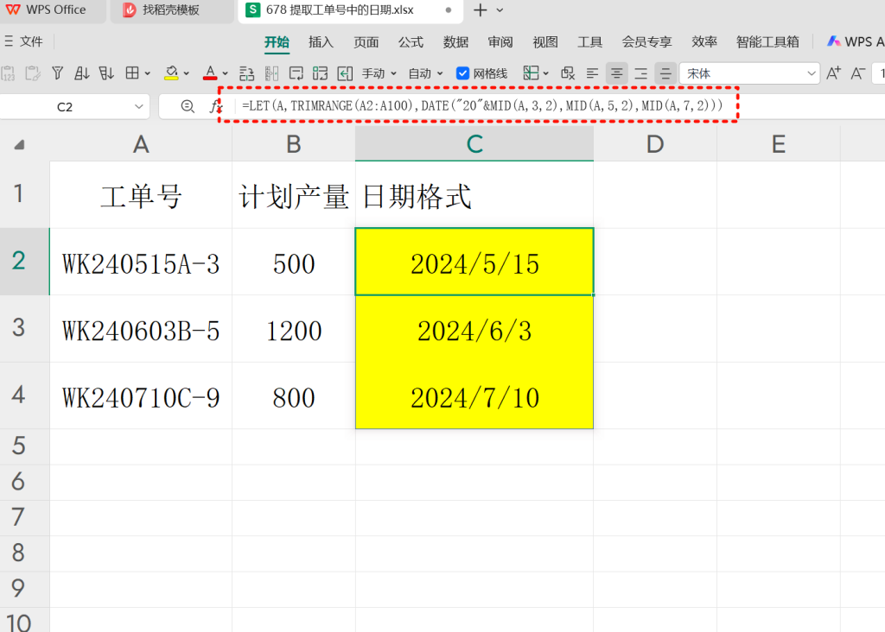This screenshot has width=885, height=632.
Task: Align text right icon
Action: click(640, 73)
